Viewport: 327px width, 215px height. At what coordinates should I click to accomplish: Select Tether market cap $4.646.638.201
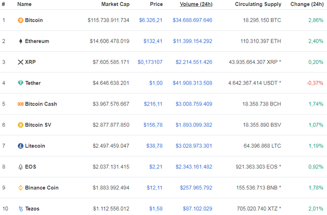tap(111, 83)
